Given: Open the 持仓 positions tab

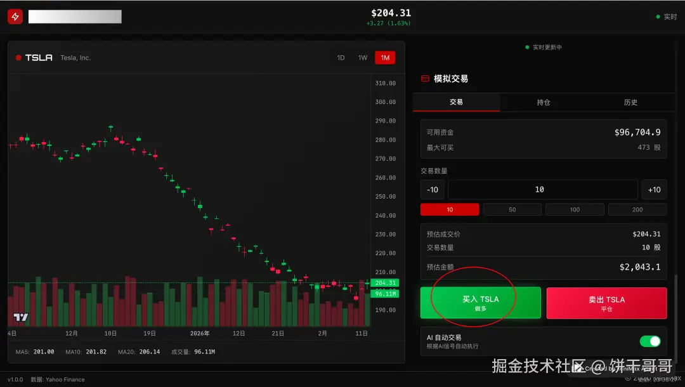Looking at the screenshot, I should (543, 102).
